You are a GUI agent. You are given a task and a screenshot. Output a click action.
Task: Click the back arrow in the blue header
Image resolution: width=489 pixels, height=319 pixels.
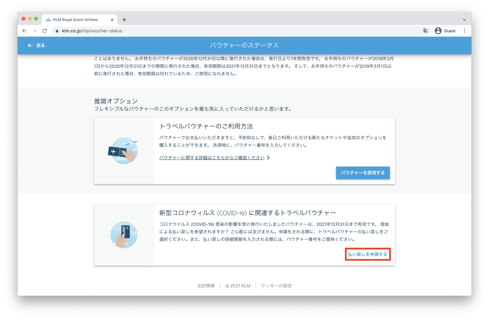click(x=30, y=45)
